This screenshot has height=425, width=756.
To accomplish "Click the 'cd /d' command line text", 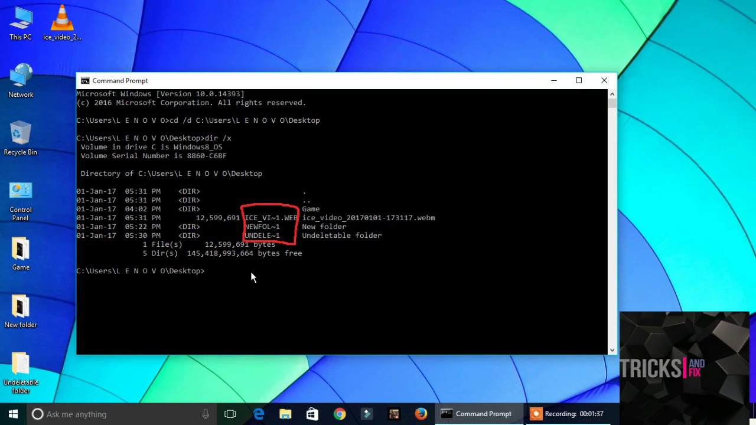I will point(244,120).
